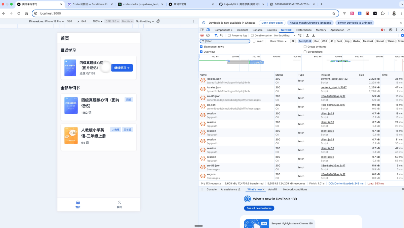
Task: Check the Disable cache checkbox
Action: click(252, 36)
